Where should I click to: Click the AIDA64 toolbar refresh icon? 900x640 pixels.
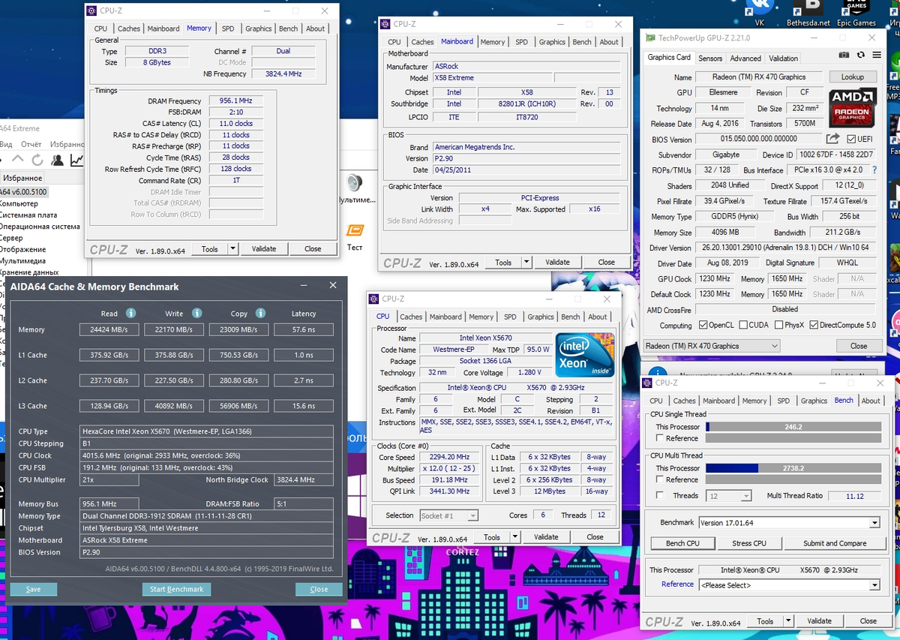coord(38,160)
